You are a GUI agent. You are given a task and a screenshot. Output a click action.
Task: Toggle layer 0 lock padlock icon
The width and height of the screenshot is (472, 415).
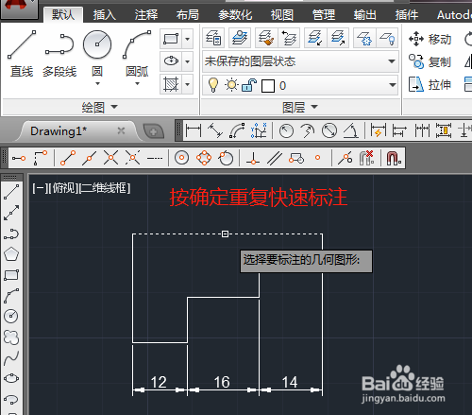(x=249, y=85)
